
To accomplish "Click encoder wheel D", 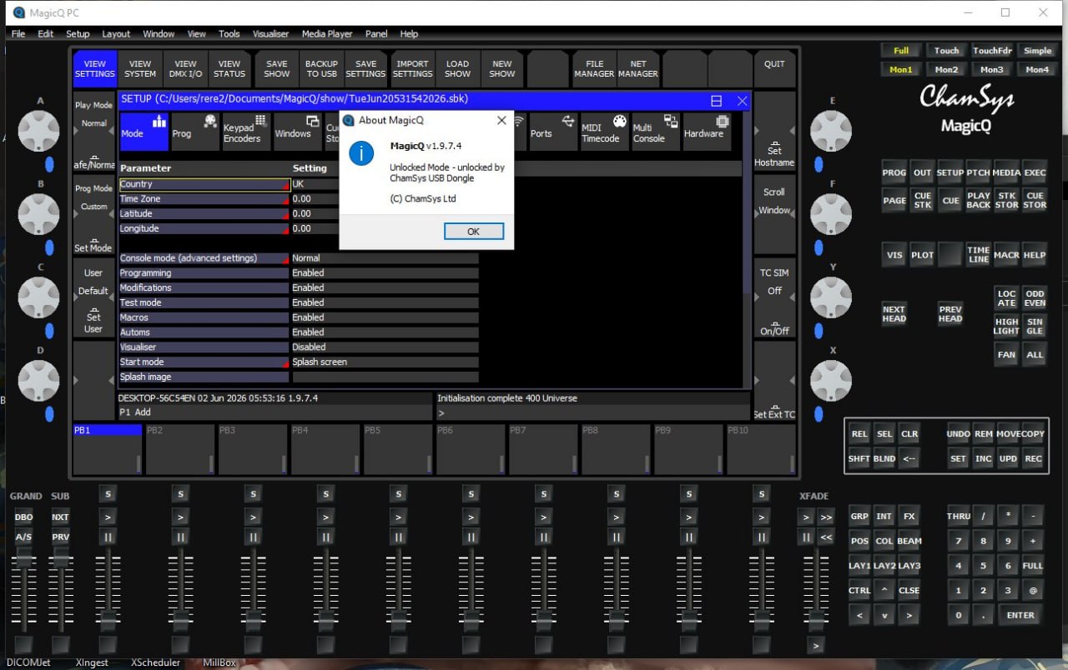I will [x=39, y=381].
